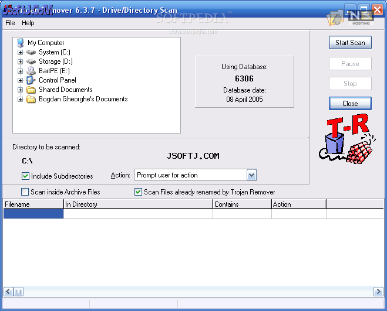Click the '08 April 2005' database date

[x=244, y=100]
